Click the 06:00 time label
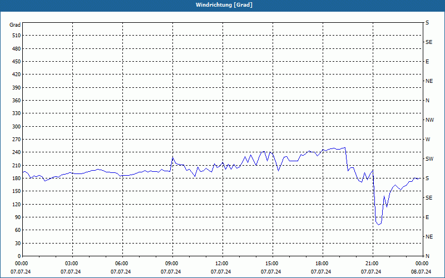 (121, 264)
